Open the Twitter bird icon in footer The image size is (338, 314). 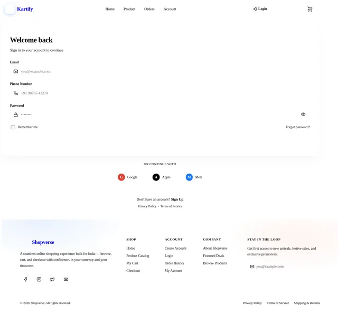(x=52, y=279)
